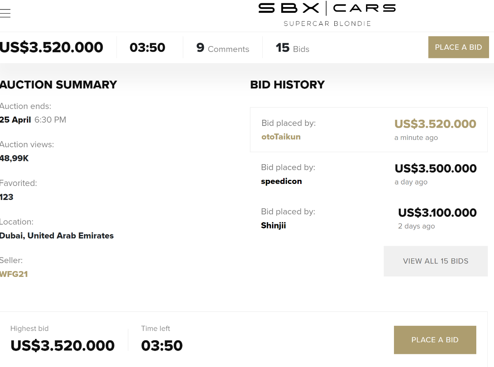Image resolution: width=494 pixels, height=367 pixels.
Task: Select the US$3.100.000 bid amount
Action: click(x=437, y=213)
